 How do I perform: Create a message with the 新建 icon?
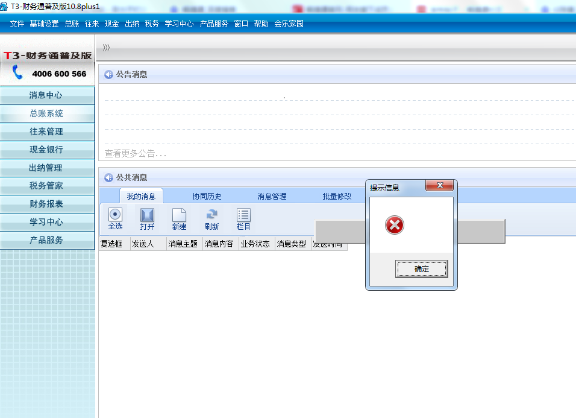[179, 215]
